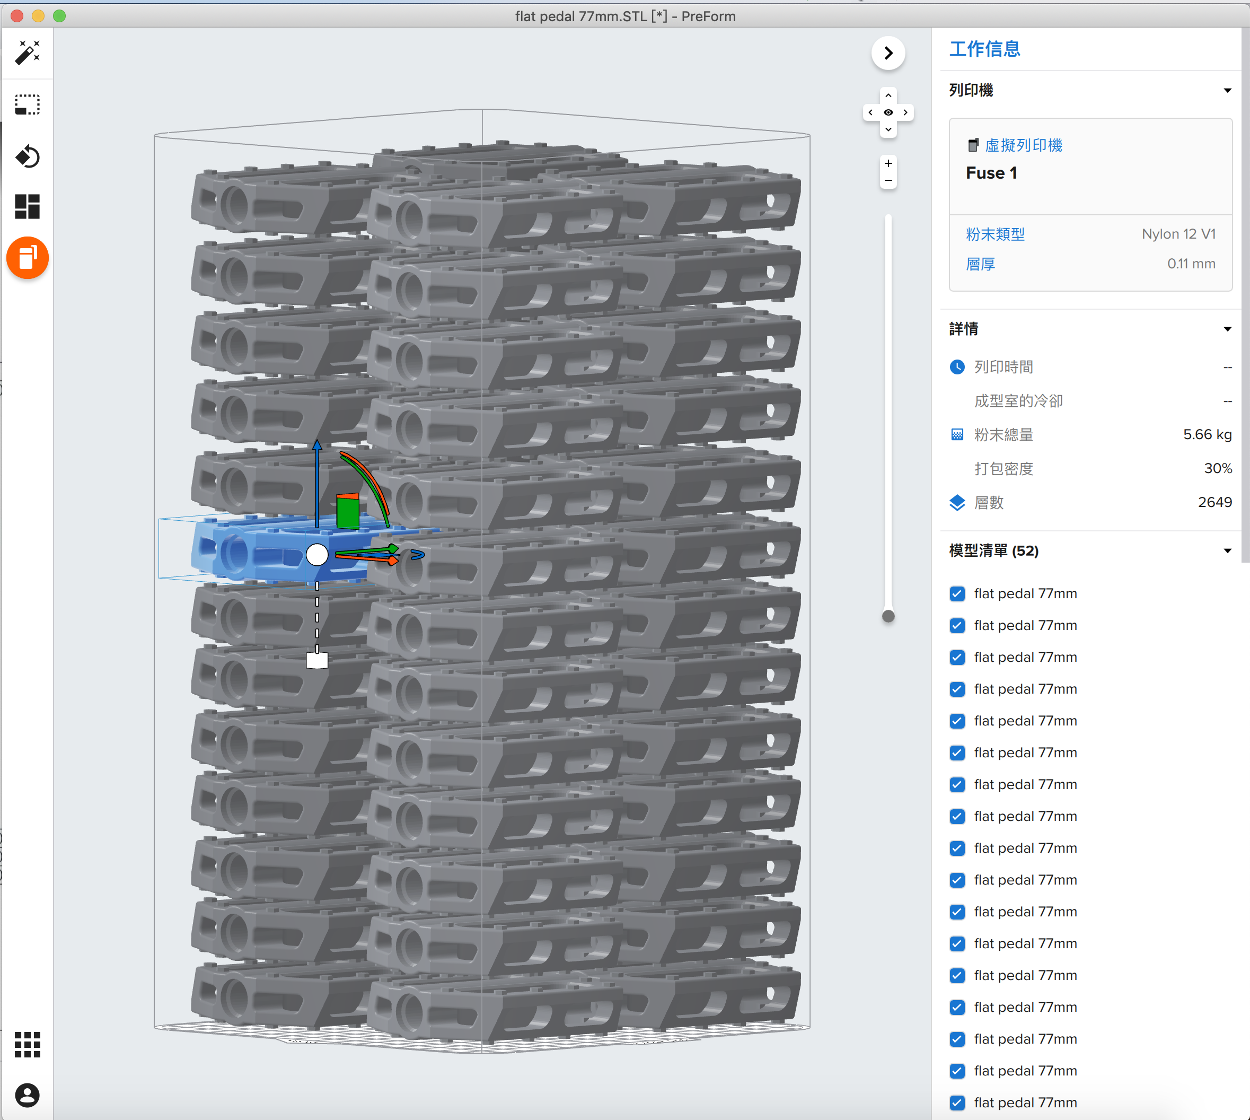
Task: Click the 列印時間 label
Action: click(1004, 367)
